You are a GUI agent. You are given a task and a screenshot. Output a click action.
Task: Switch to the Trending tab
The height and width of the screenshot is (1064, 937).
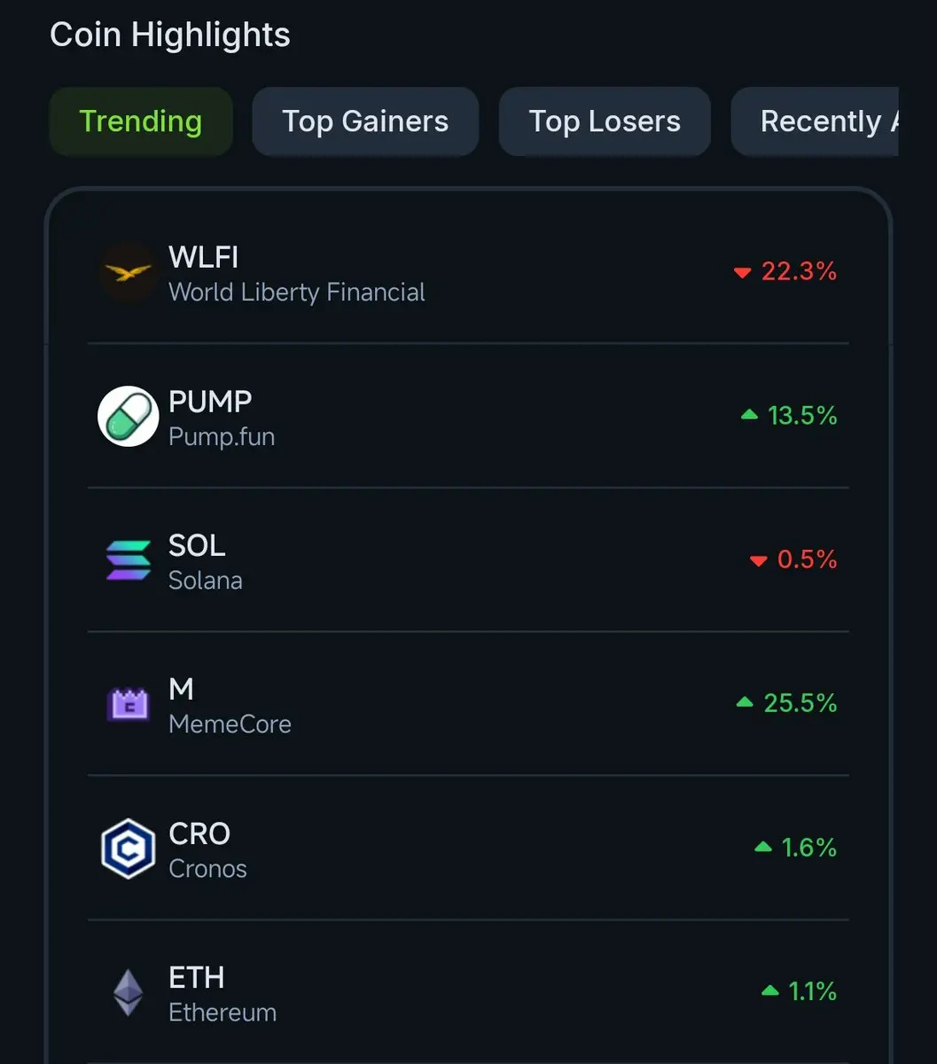tap(141, 121)
